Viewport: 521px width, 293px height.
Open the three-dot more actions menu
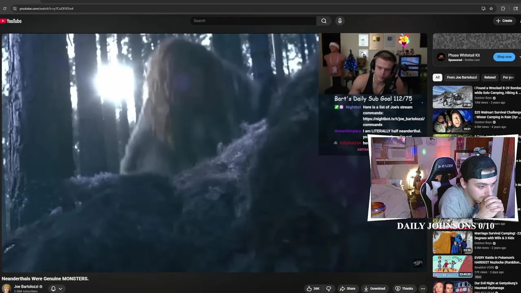(422, 289)
